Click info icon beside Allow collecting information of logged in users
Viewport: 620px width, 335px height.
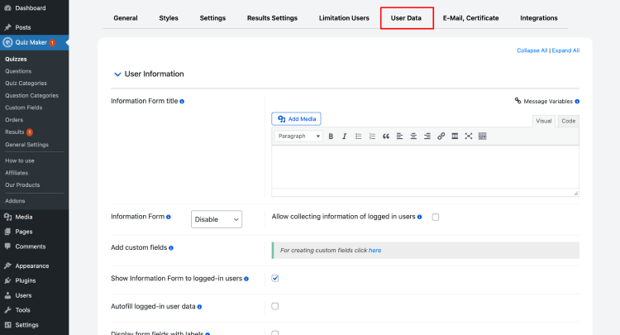tap(419, 218)
